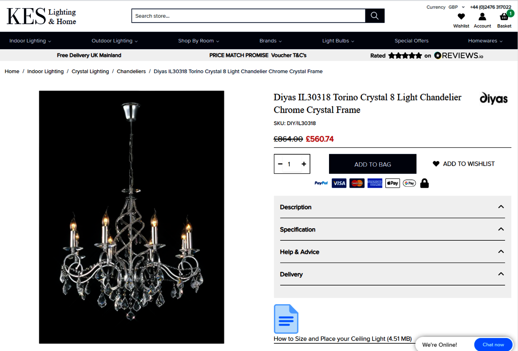518x351 pixels.
Task: Open the Light Bulbs menu
Action: click(x=338, y=41)
